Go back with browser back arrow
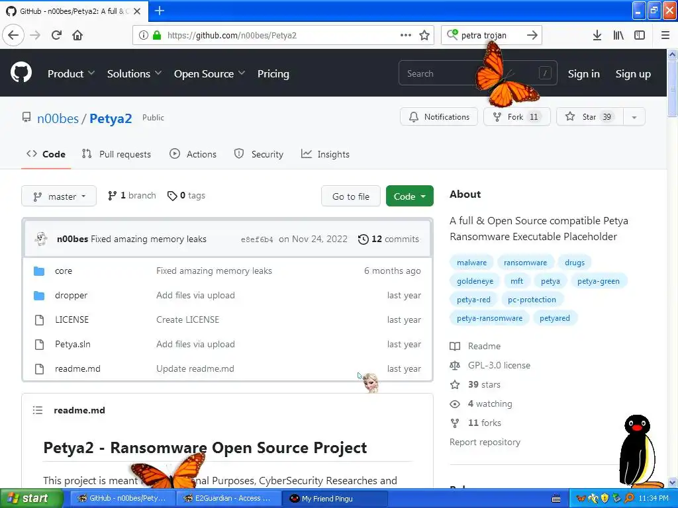Image resolution: width=678 pixels, height=508 pixels. [13, 35]
